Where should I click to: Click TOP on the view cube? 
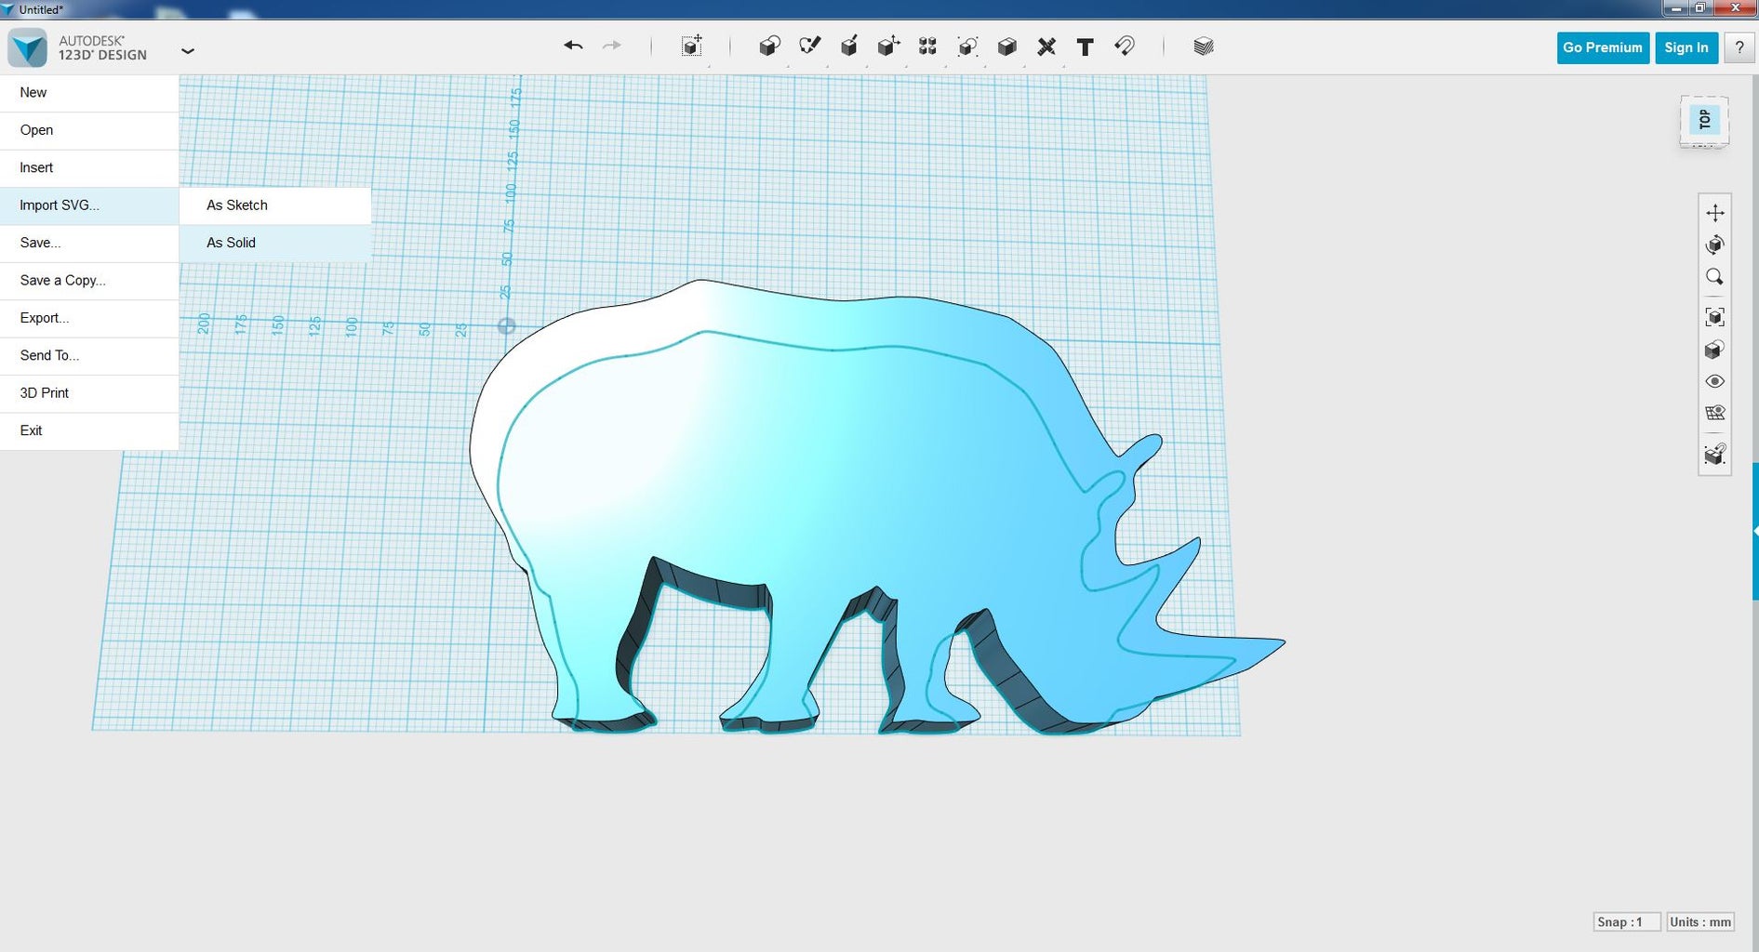tap(1705, 118)
